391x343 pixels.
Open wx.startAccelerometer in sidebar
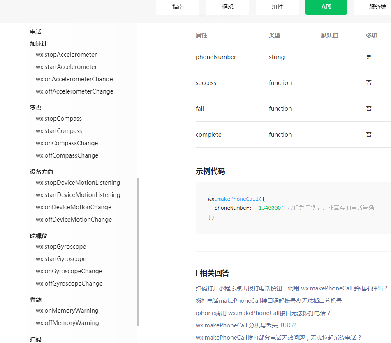click(x=66, y=67)
